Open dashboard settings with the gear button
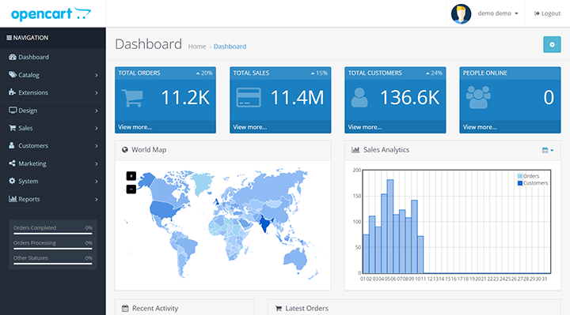This screenshot has height=315, width=570. coord(552,44)
